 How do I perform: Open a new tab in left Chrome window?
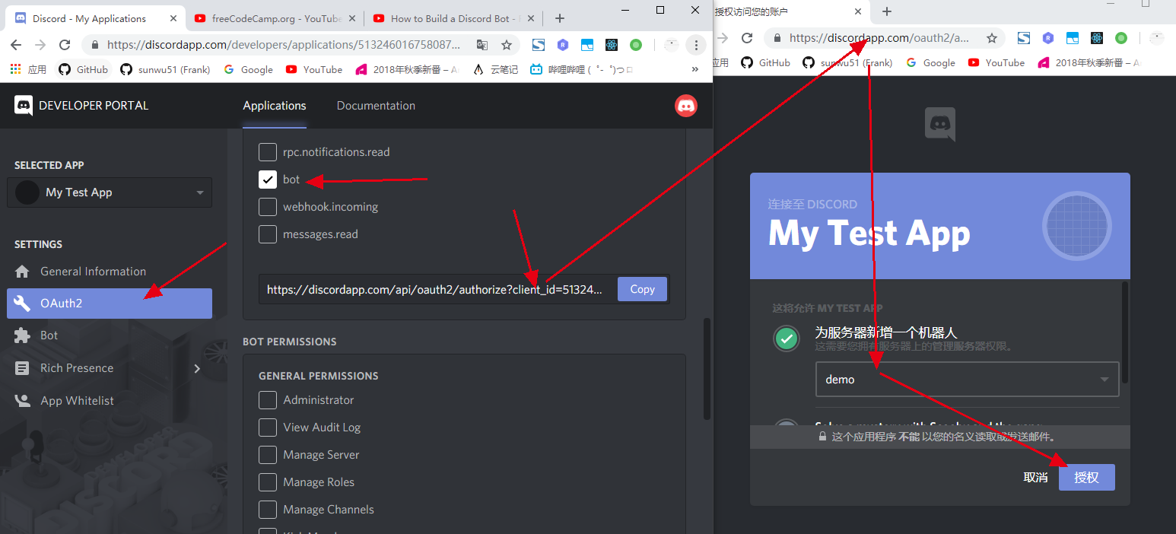(x=560, y=18)
